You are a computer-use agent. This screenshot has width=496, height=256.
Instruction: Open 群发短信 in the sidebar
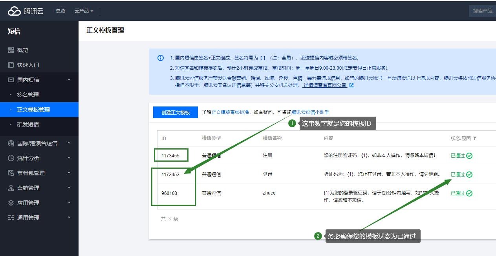click(39, 124)
